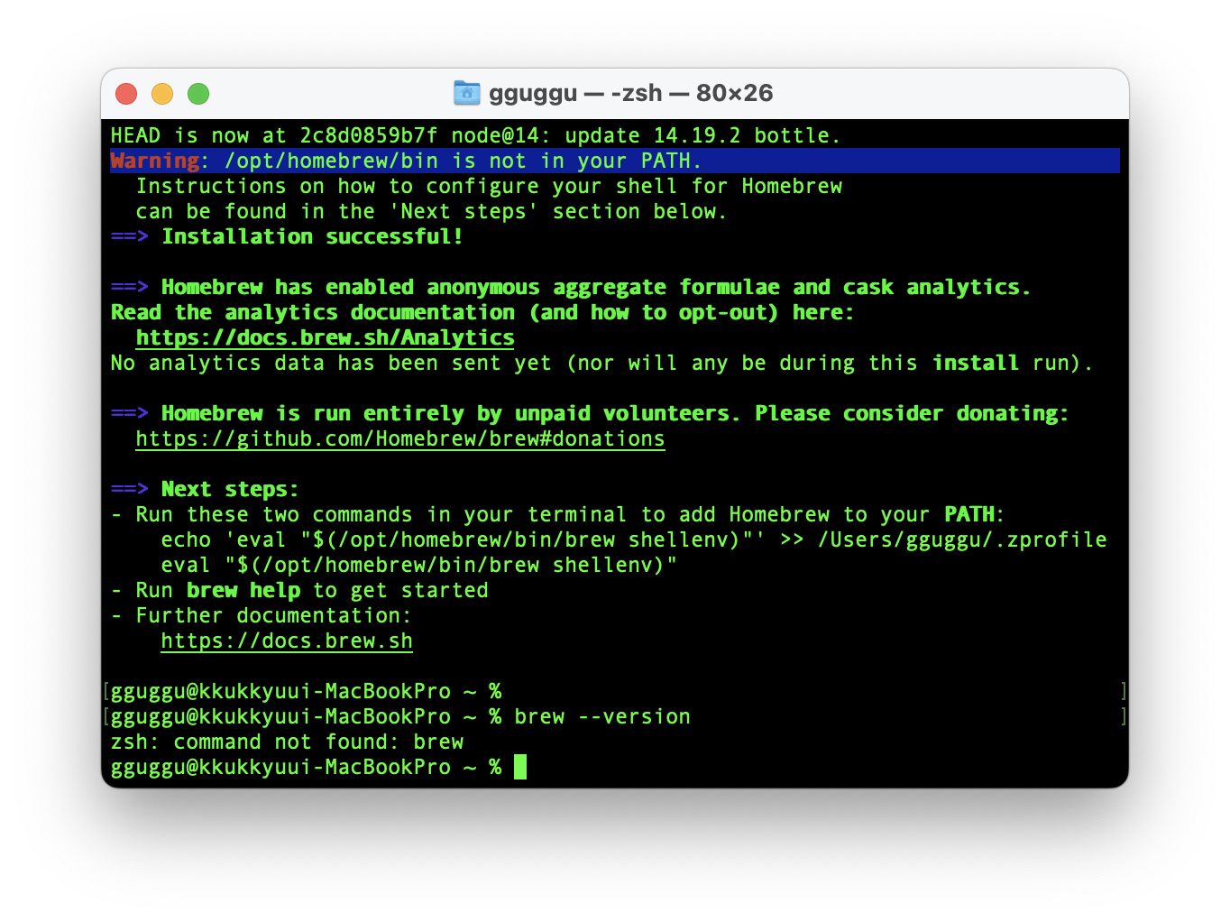Click the 'Further documentation:' line
The width and height of the screenshot is (1230, 922).
tap(261, 615)
